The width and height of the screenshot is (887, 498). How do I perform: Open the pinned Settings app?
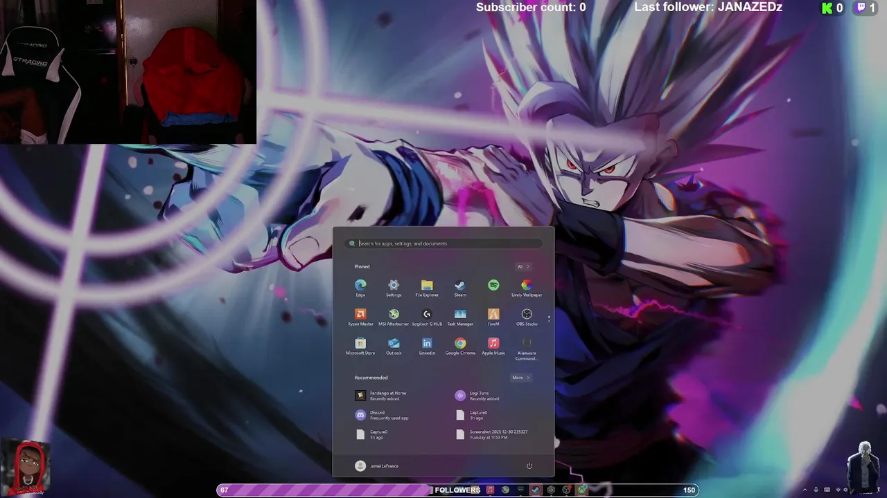click(394, 288)
